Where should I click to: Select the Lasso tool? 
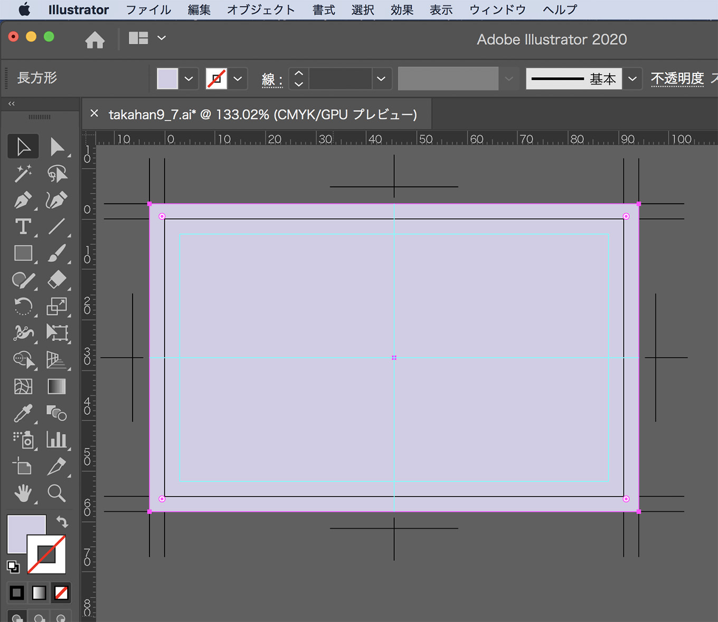57,173
